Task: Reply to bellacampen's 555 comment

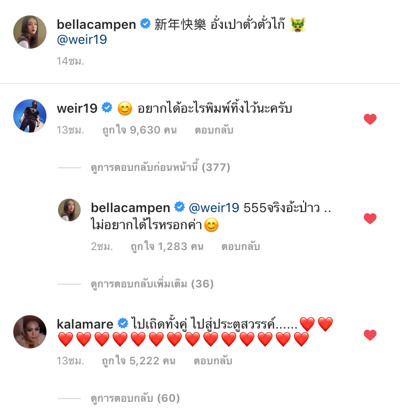Action: pos(241,247)
